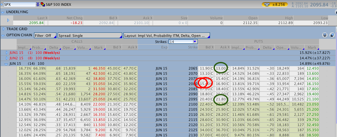Expand the TRADE GRID section
This screenshot has height=137, width=337.
4,29
